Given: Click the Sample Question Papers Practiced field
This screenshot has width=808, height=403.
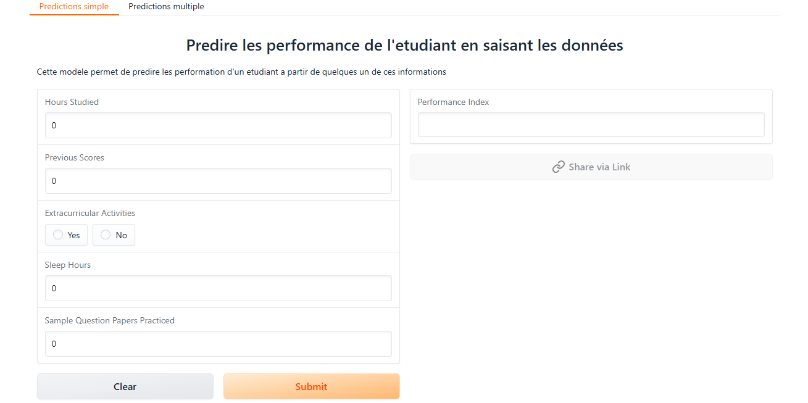Looking at the screenshot, I should [x=218, y=344].
